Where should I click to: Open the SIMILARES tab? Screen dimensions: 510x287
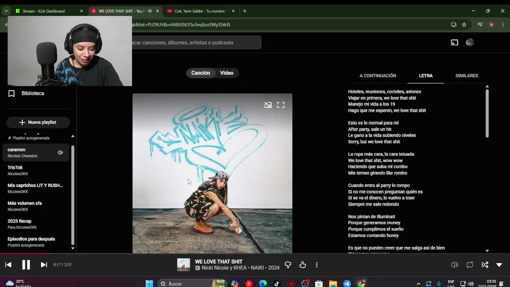pos(467,76)
